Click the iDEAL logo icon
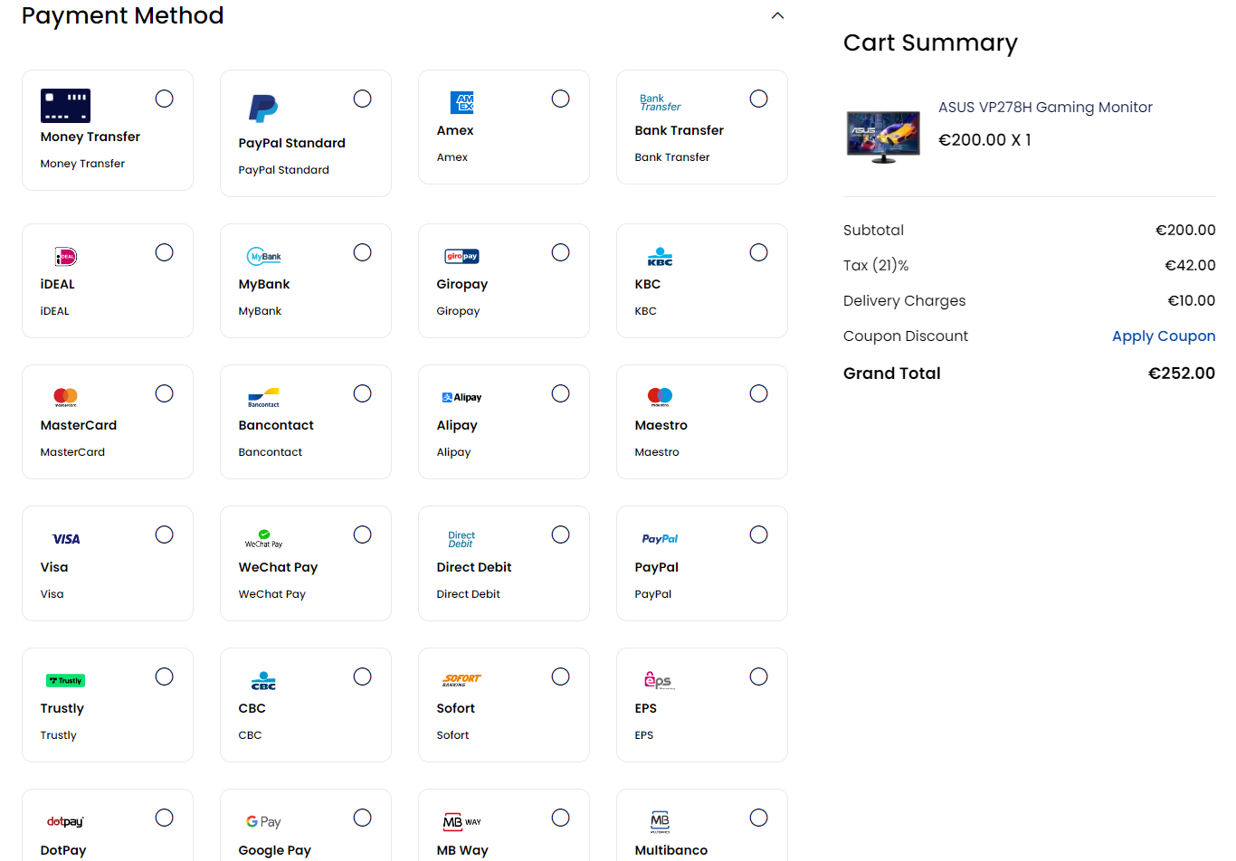1236x861 pixels. click(x=66, y=257)
